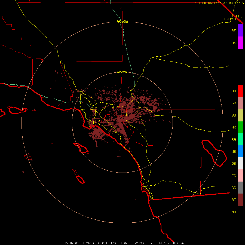Click the [CLAS] units label
The width and height of the screenshot is (245, 245).
[230, 19]
